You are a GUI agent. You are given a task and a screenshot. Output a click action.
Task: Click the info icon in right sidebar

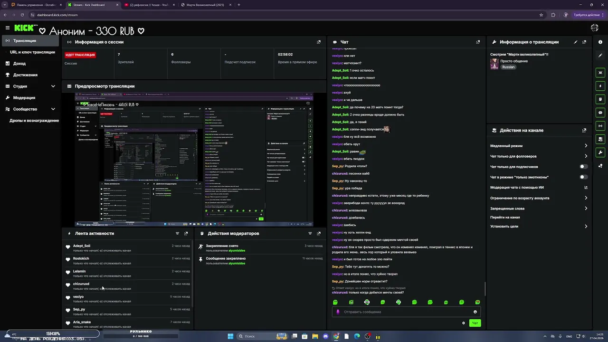tap(600, 42)
